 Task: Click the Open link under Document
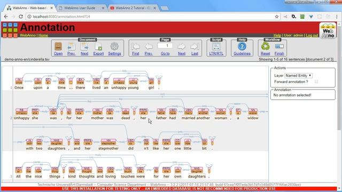58,53
